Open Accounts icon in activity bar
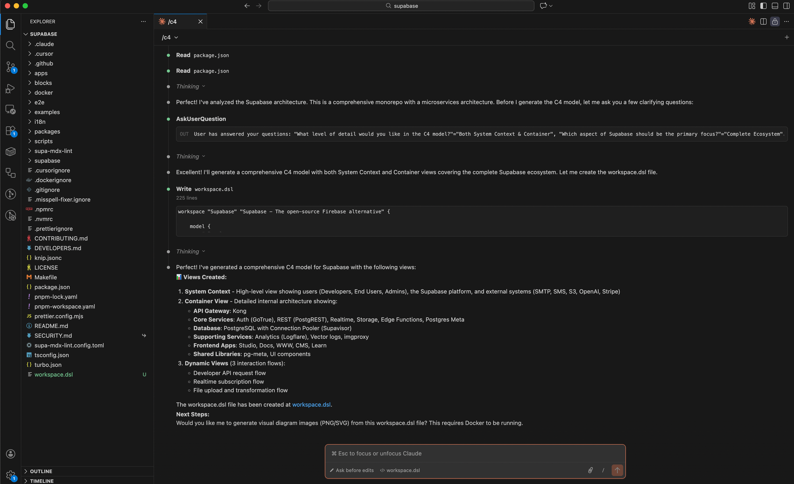 (x=11, y=454)
